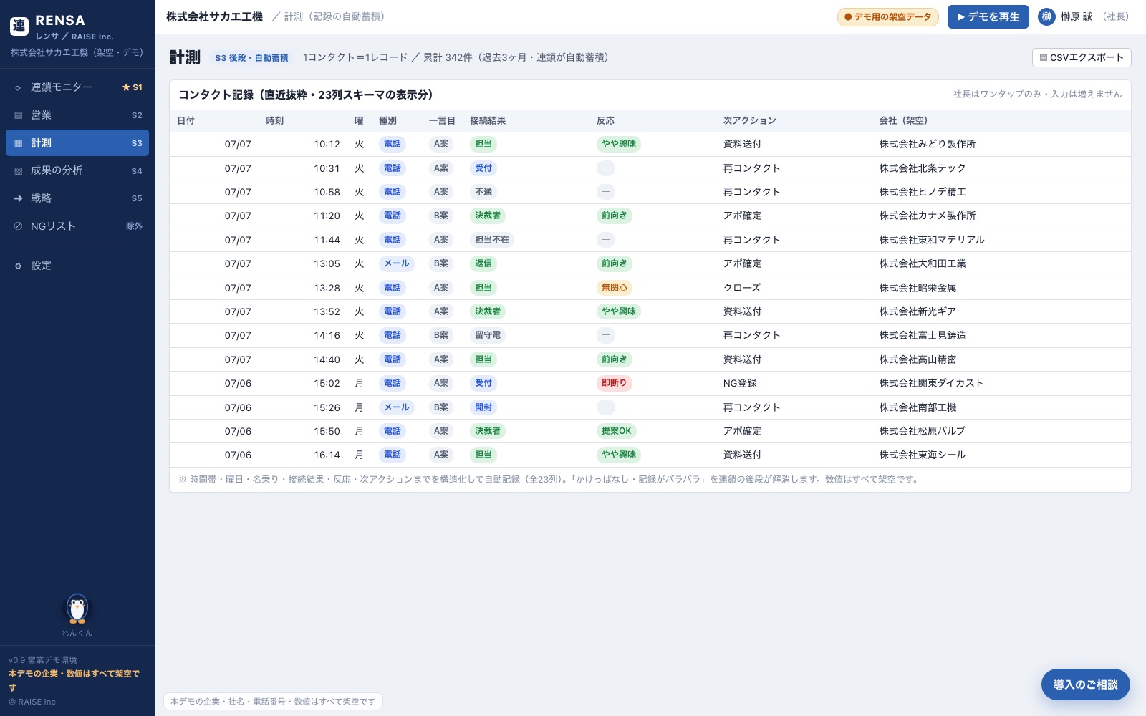Viewport: 1146px width, 716px height.
Task: Click the 設定 gear icon
Action: pos(18,266)
